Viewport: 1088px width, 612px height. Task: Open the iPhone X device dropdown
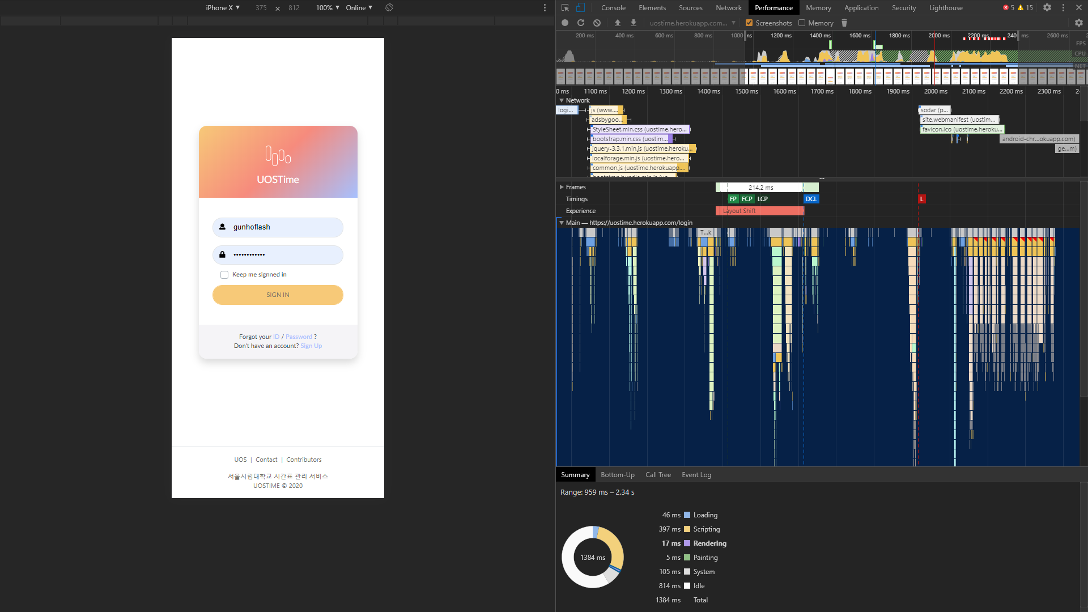pyautogui.click(x=223, y=7)
